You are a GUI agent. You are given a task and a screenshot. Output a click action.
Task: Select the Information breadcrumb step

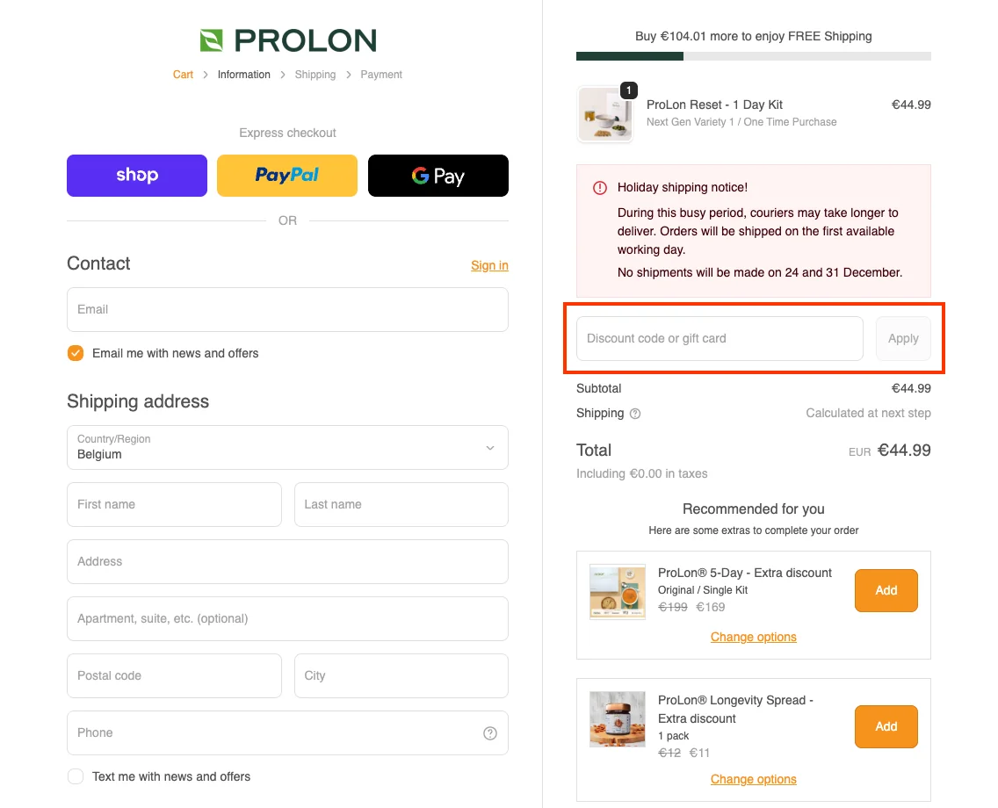point(243,75)
